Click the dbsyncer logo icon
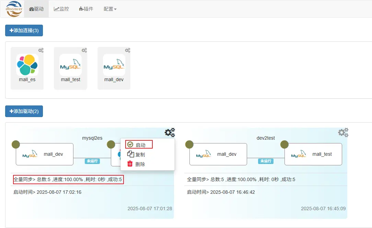This screenshot has width=372, height=228. [13, 9]
